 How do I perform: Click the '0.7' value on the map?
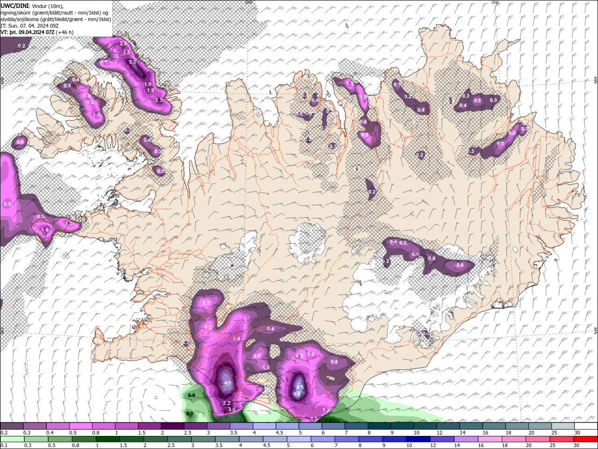pos(206,303)
